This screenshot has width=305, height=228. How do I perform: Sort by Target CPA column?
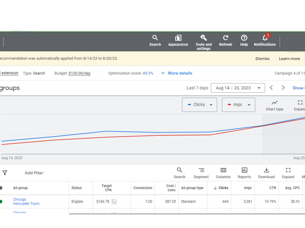[106, 188]
